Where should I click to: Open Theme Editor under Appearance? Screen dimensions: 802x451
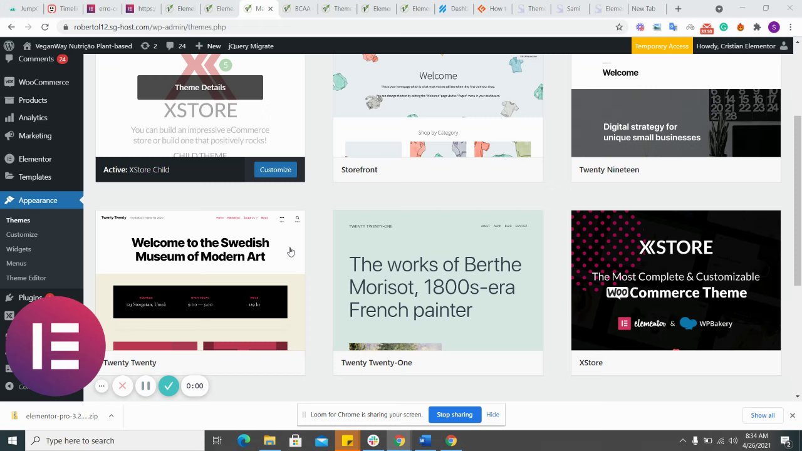click(x=26, y=277)
